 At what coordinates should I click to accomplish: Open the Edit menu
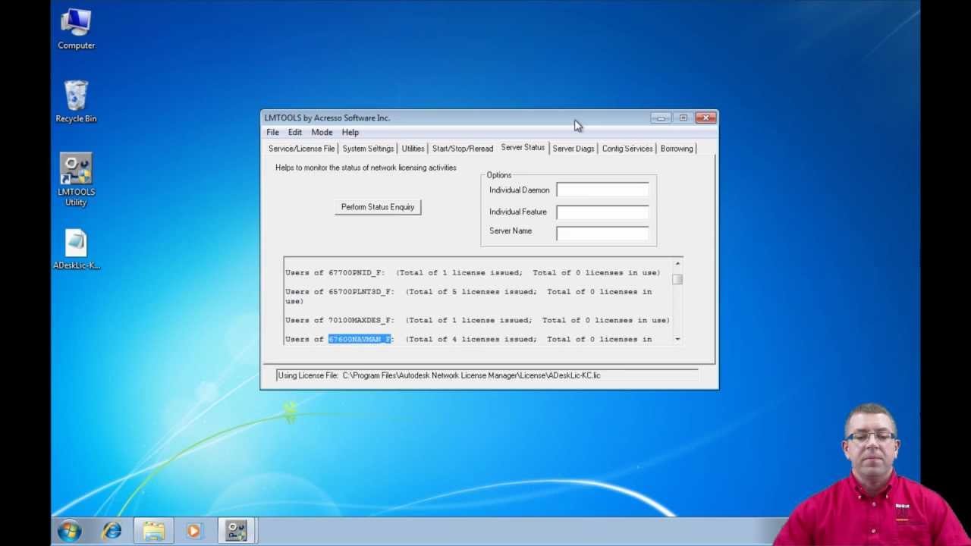(x=295, y=132)
